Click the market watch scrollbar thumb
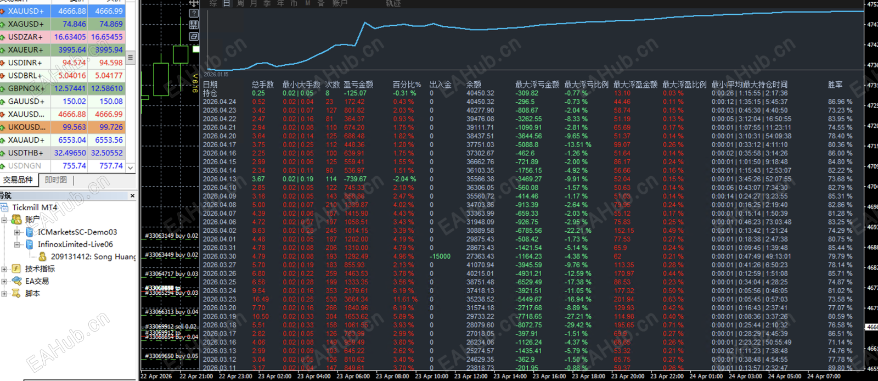 coord(131,57)
